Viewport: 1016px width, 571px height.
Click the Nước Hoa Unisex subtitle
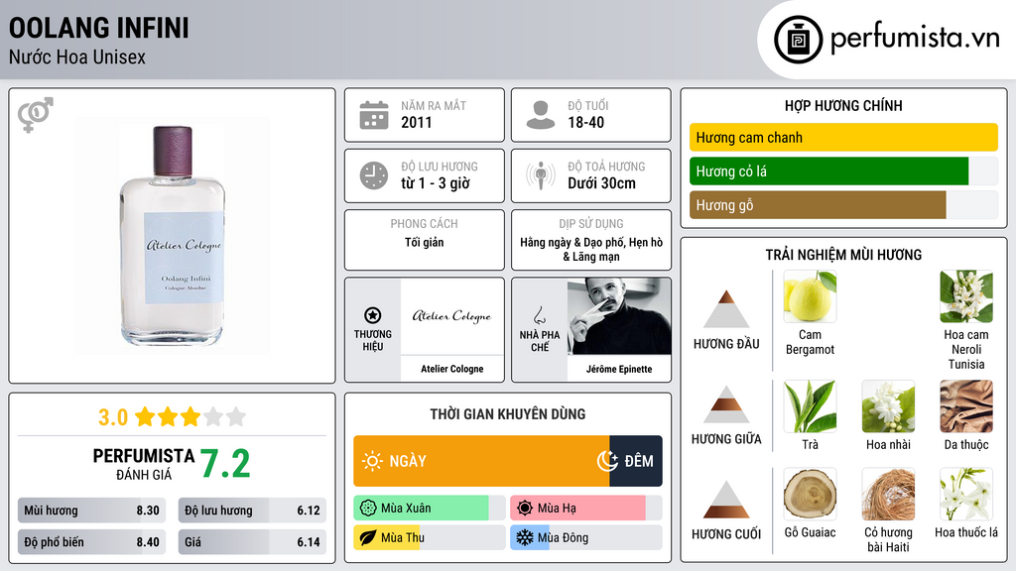(x=77, y=57)
